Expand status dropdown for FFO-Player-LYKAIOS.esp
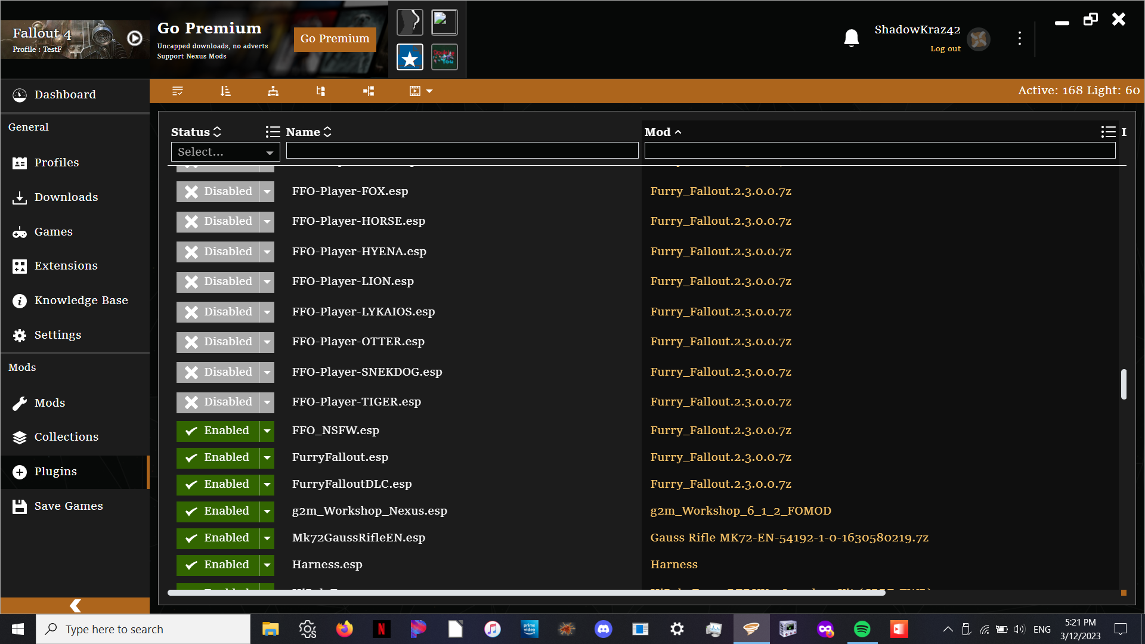Viewport: 1145px width, 644px height. tap(267, 312)
